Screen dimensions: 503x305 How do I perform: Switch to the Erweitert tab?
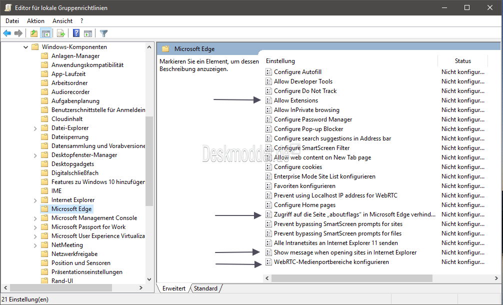click(174, 288)
